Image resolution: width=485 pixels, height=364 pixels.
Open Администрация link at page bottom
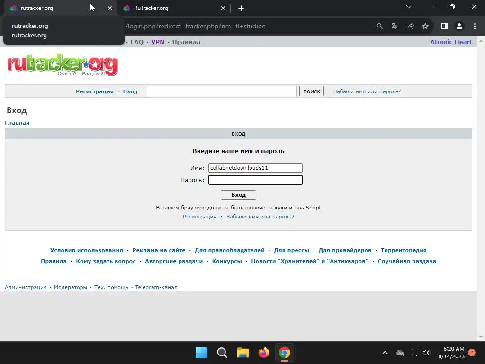pos(26,287)
